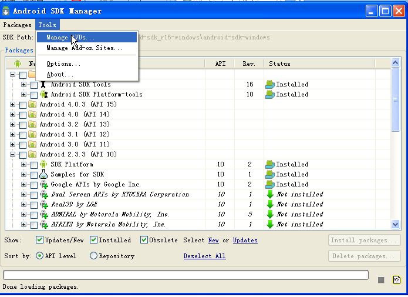Check the Google APIs by Google Inc. checkbox

34,185
